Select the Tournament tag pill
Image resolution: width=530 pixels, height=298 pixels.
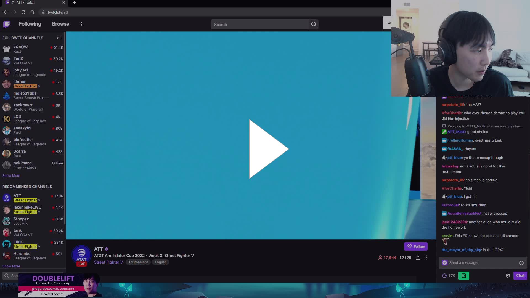tap(138, 262)
